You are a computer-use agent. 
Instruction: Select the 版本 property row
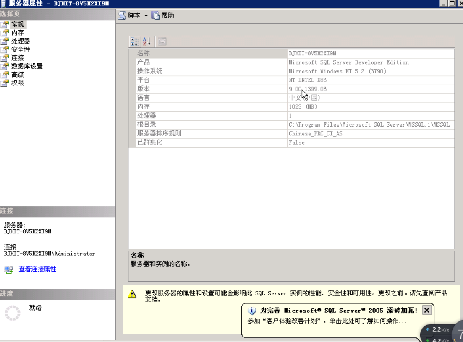[295, 89]
